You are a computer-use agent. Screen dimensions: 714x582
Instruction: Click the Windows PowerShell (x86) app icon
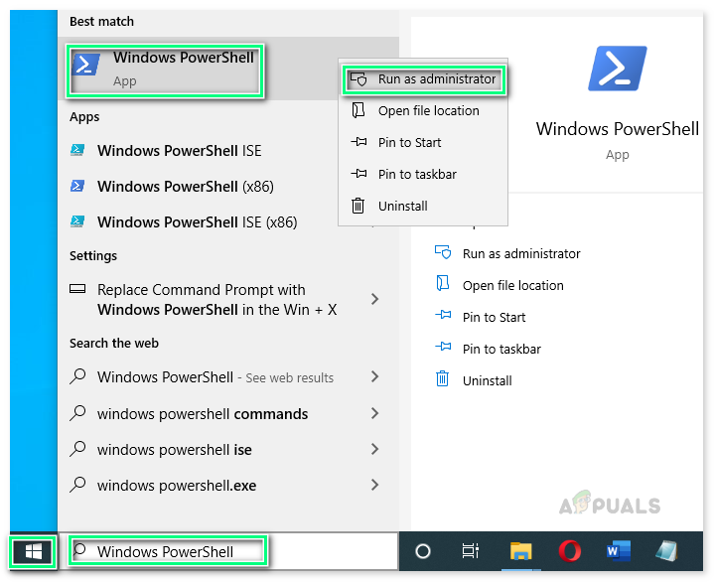point(76,186)
